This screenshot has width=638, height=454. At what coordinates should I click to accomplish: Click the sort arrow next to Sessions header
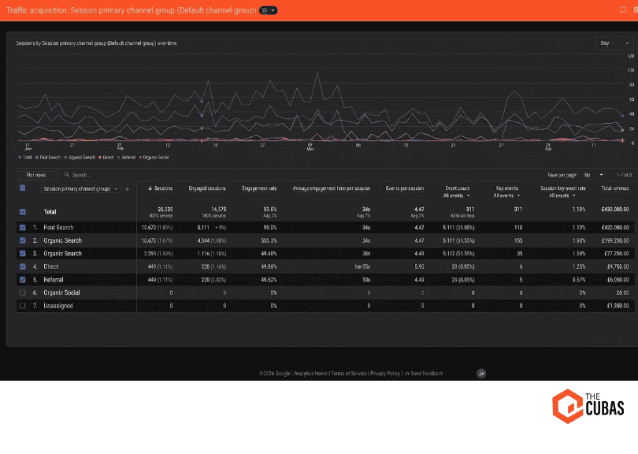[x=150, y=188]
